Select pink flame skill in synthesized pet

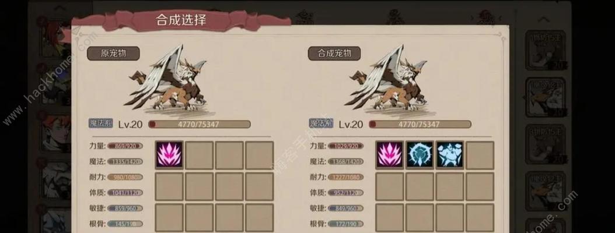pyautogui.click(x=390, y=155)
